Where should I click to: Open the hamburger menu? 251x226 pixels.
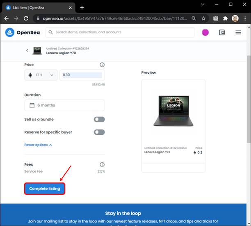click(x=238, y=32)
